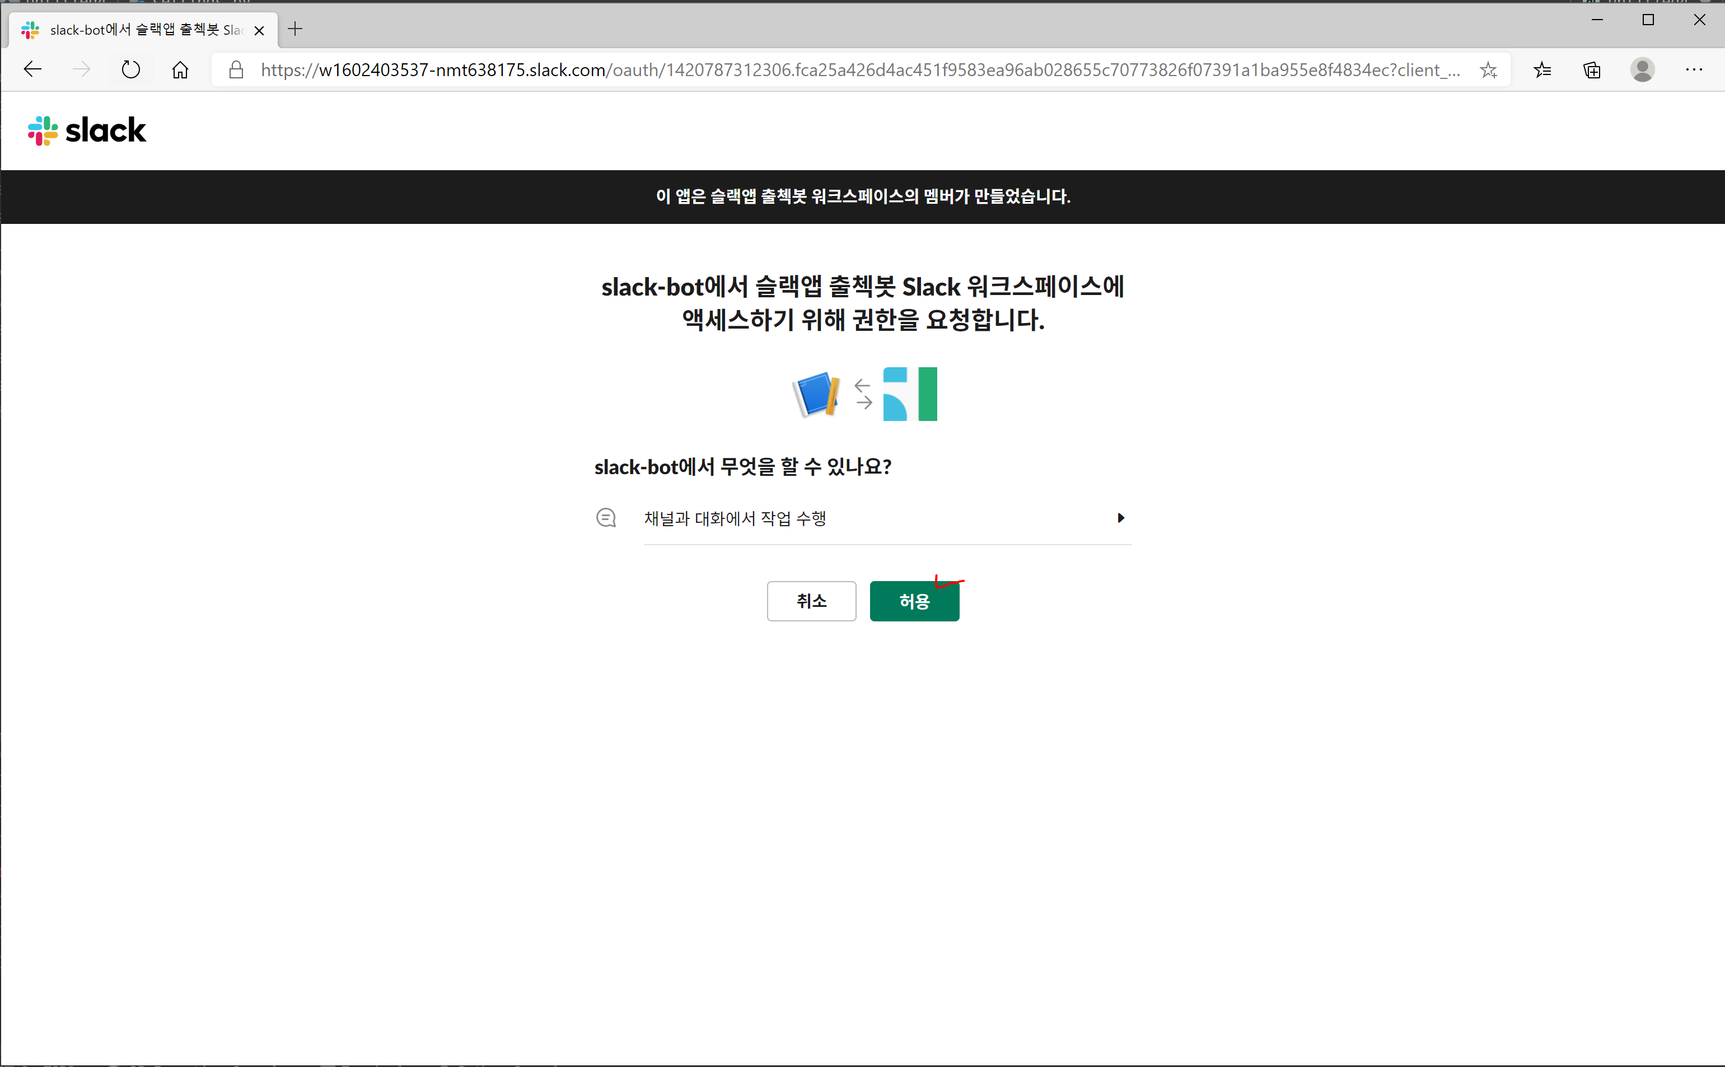Select the slack-bot browser tab
This screenshot has height=1067, width=1725.
pyautogui.click(x=141, y=30)
